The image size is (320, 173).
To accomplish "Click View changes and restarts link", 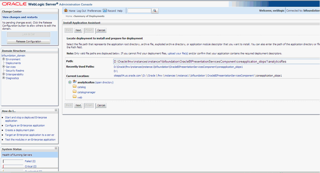I will tap(20, 17).
